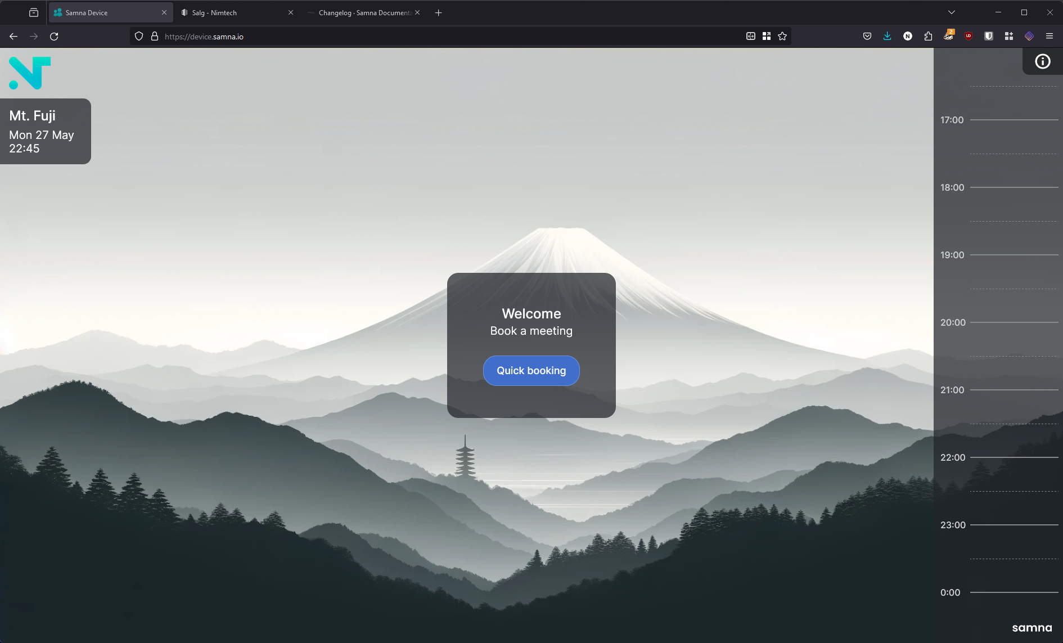Switch to the Salg - Nimtech tab

tap(237, 12)
